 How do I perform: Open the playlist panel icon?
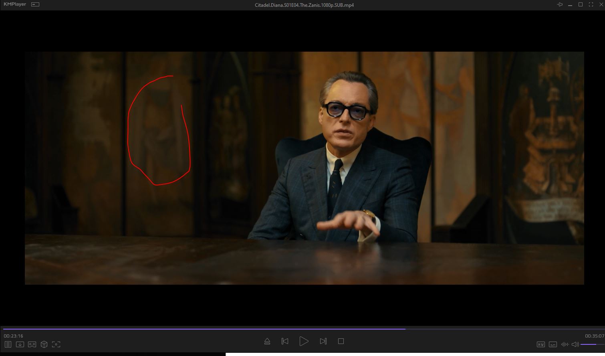[x=8, y=344]
